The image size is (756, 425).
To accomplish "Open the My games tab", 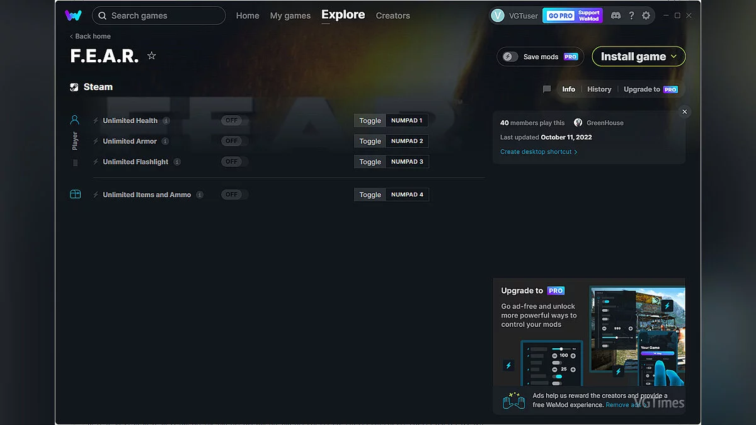I will 290,16.
